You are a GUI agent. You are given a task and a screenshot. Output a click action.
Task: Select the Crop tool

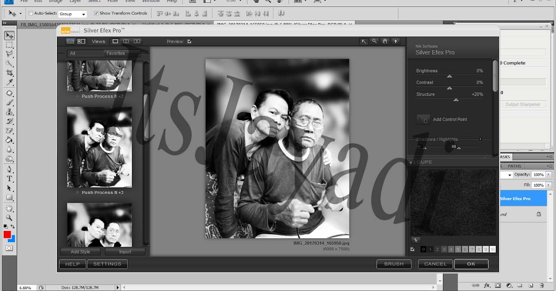coord(9,73)
